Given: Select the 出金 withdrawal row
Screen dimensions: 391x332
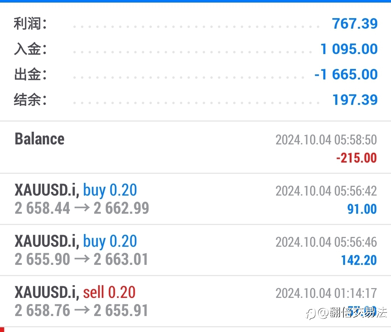Looking at the screenshot, I should pos(196,74).
